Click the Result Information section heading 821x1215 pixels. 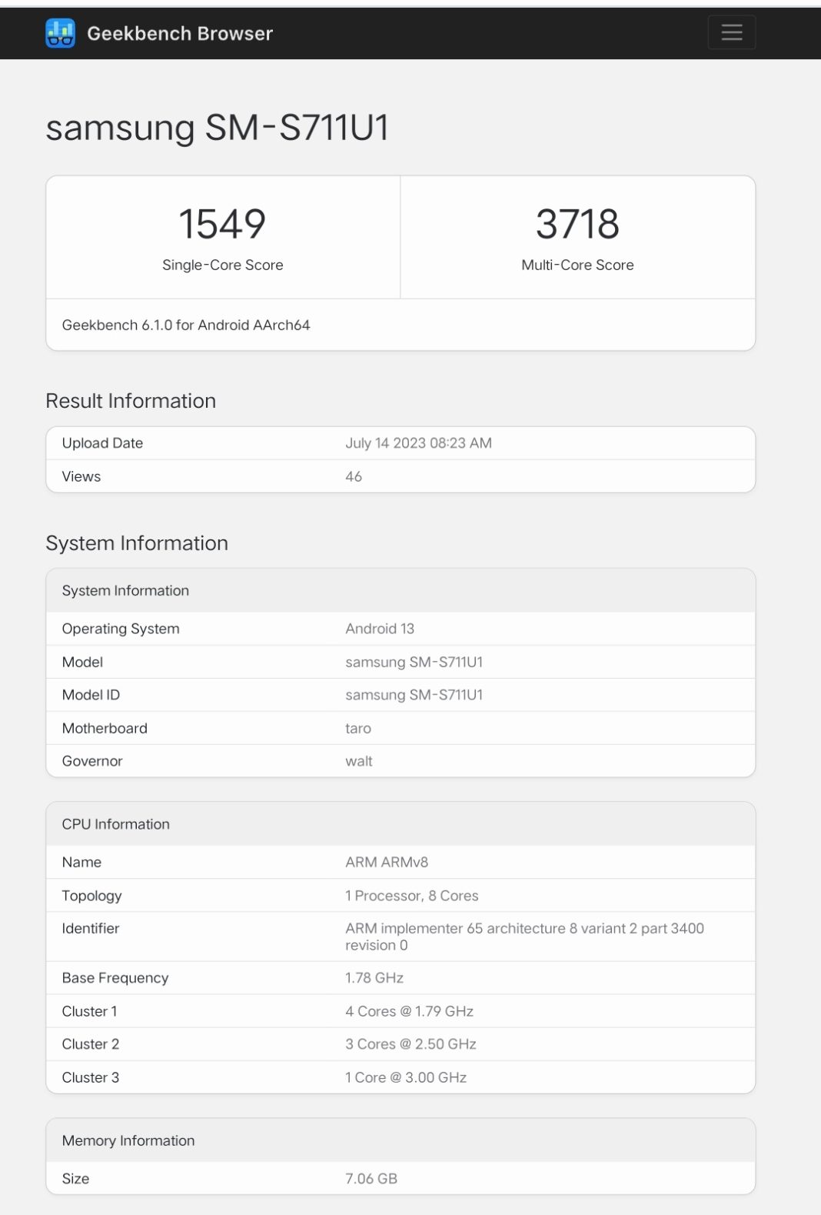[x=131, y=401]
